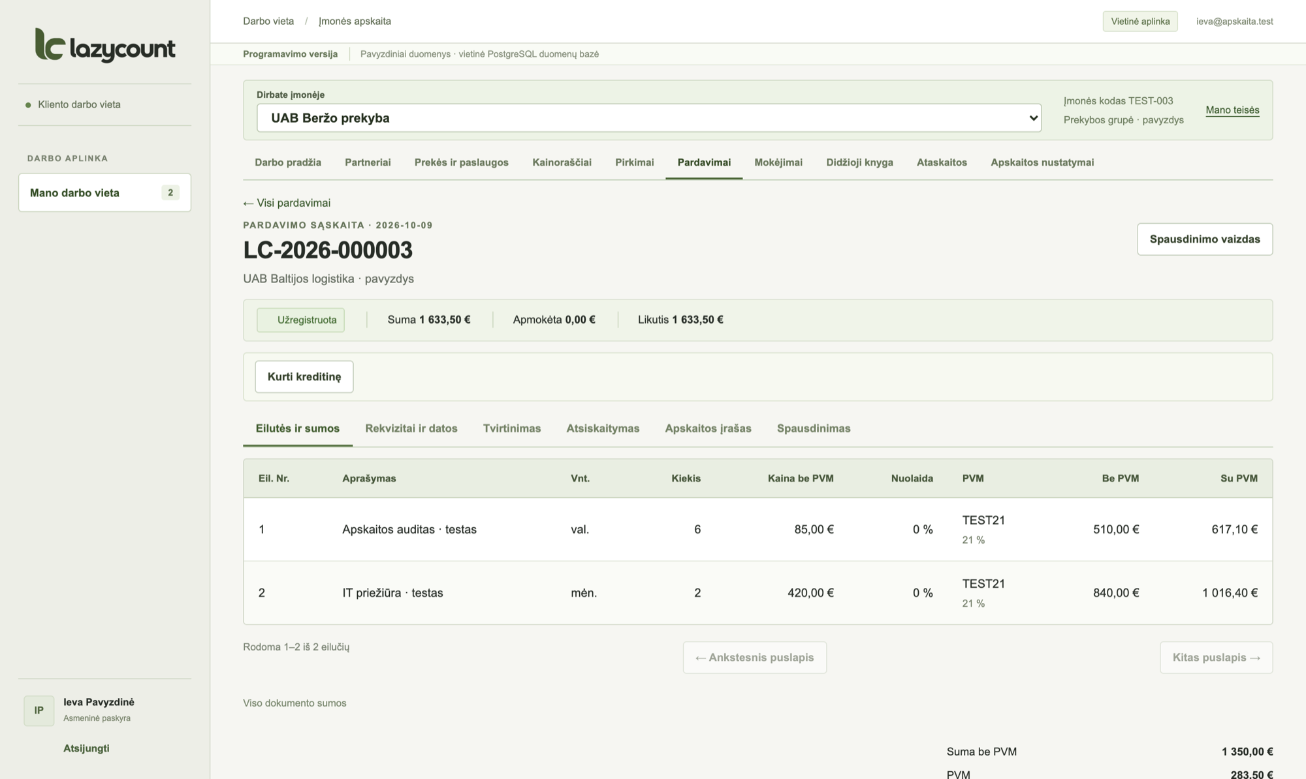Click the Kaina be PVM column header

click(x=801, y=478)
